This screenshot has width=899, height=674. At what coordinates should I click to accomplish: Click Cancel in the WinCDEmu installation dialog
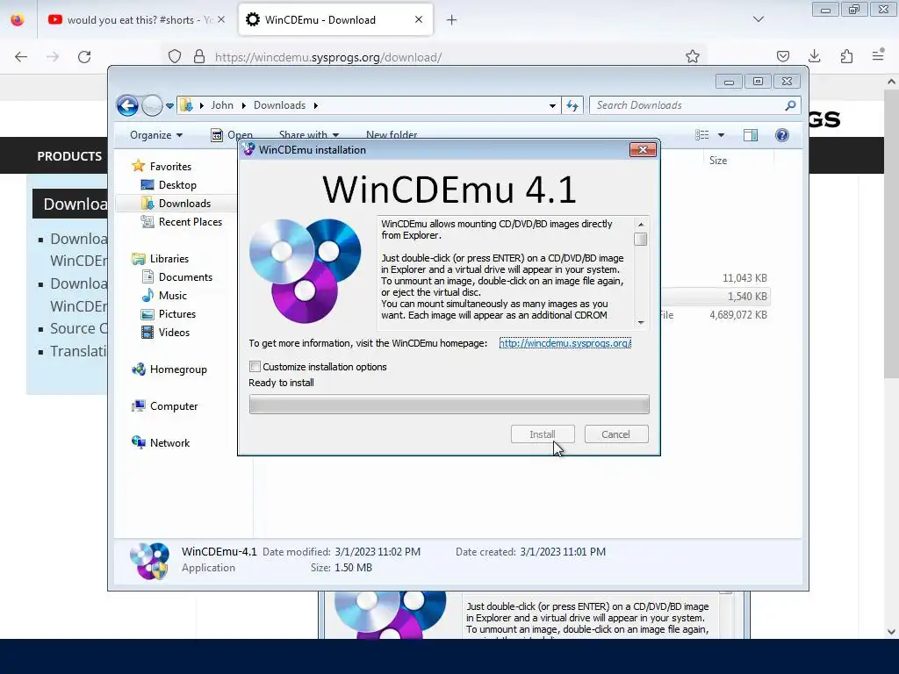[616, 434]
